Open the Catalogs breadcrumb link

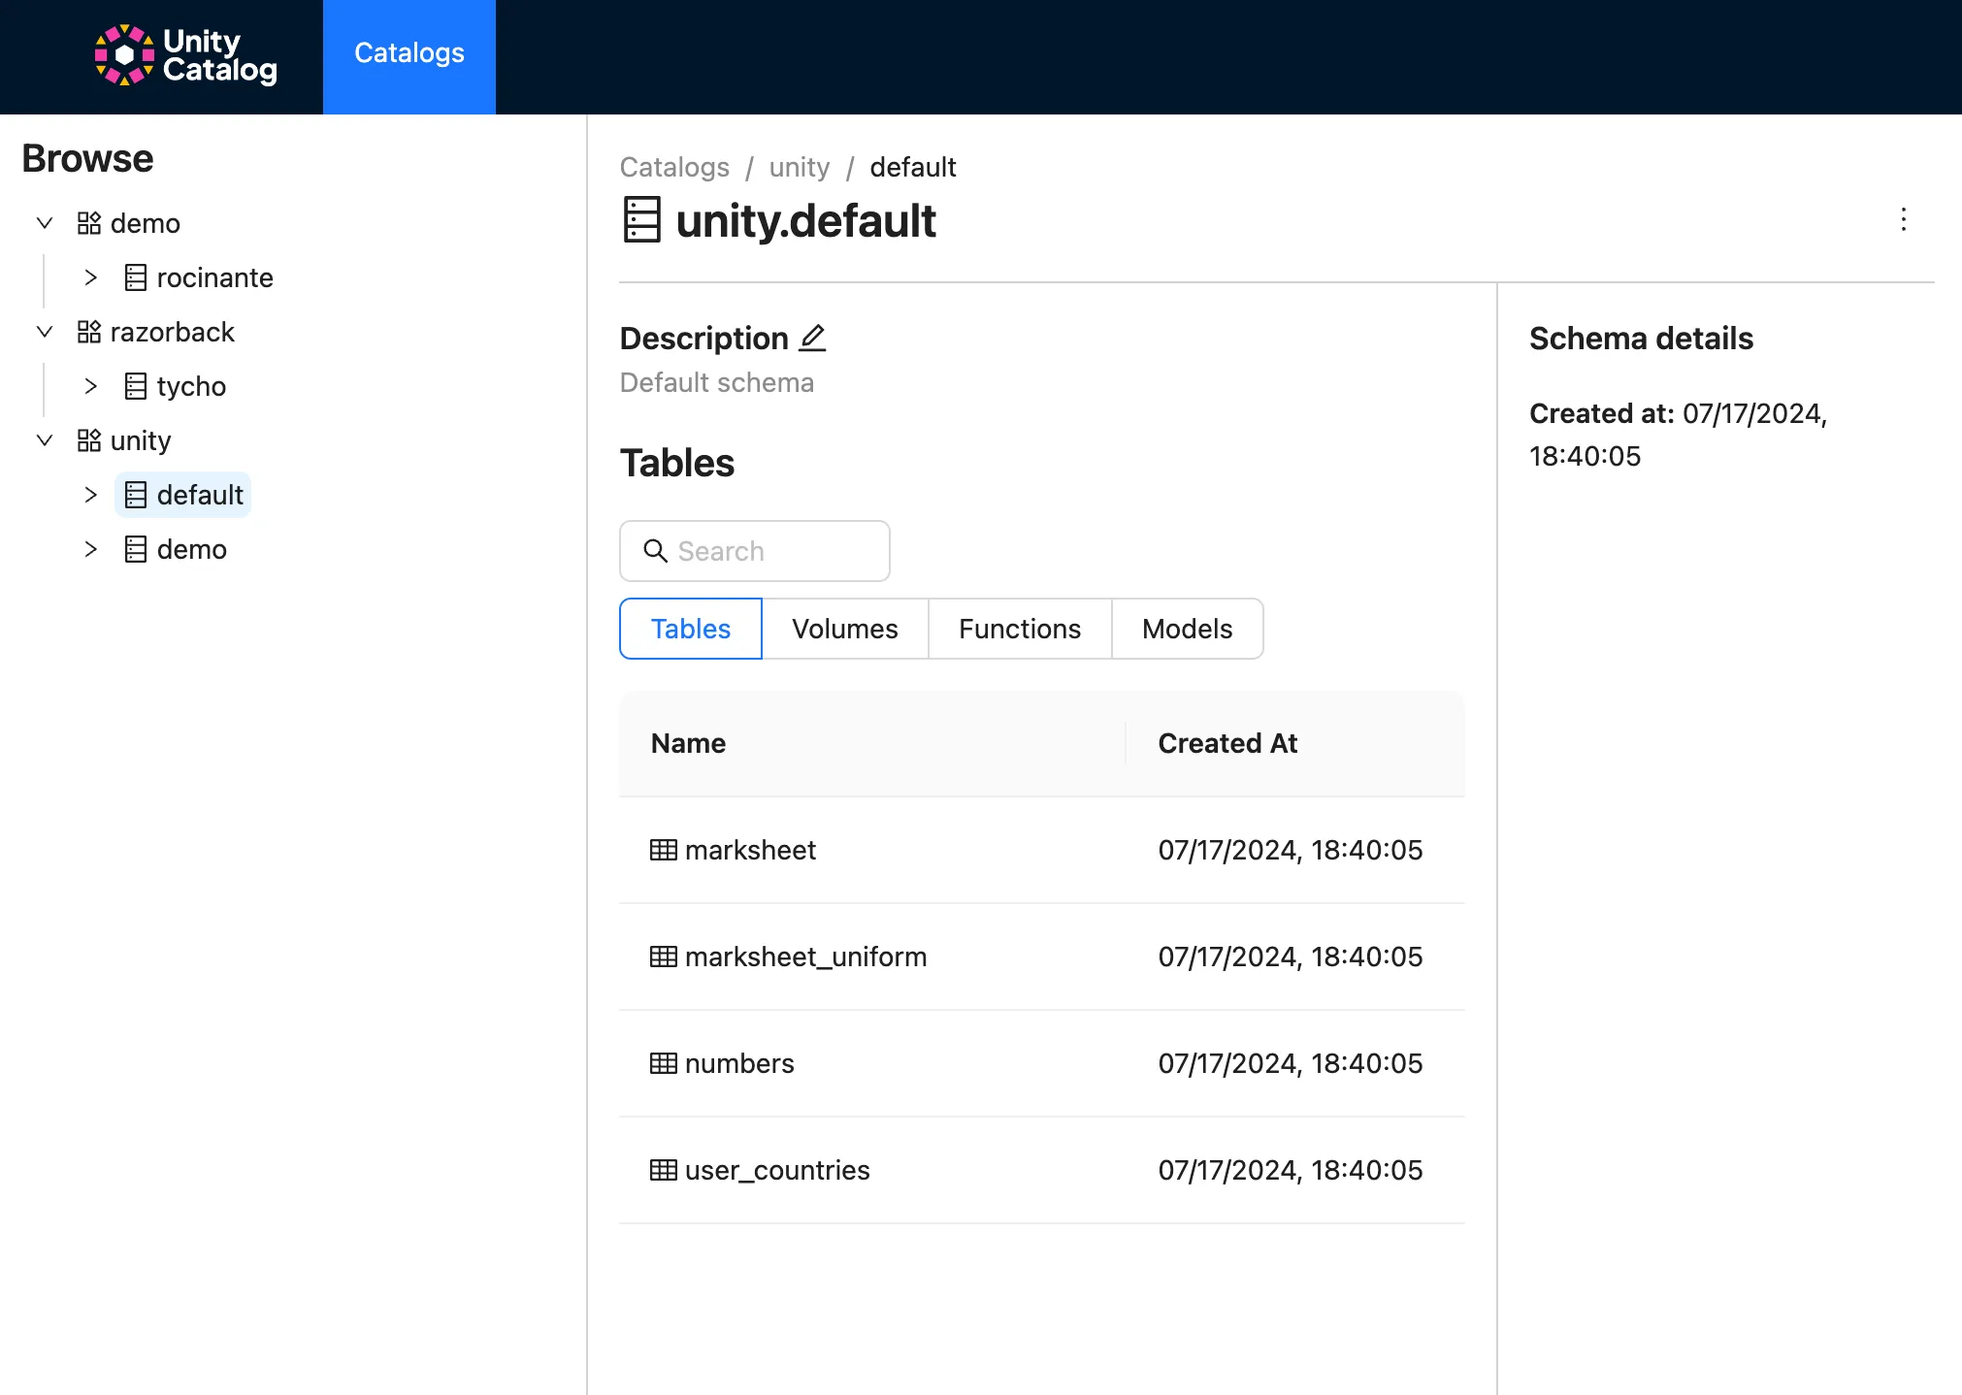click(x=674, y=167)
